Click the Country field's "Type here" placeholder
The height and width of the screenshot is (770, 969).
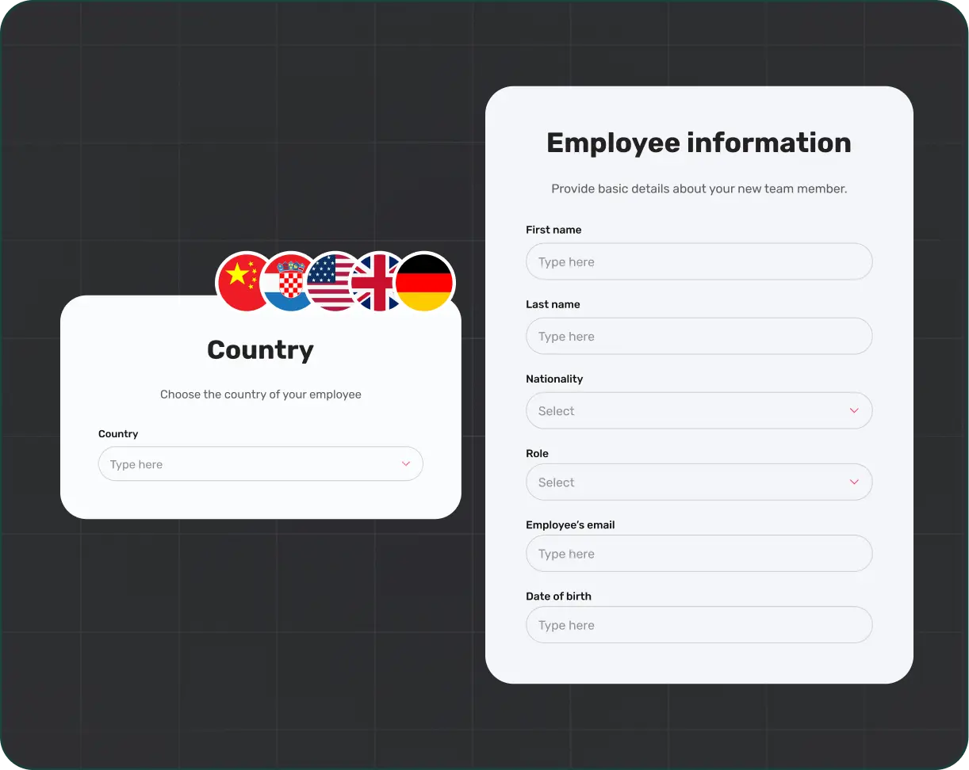[x=136, y=464]
